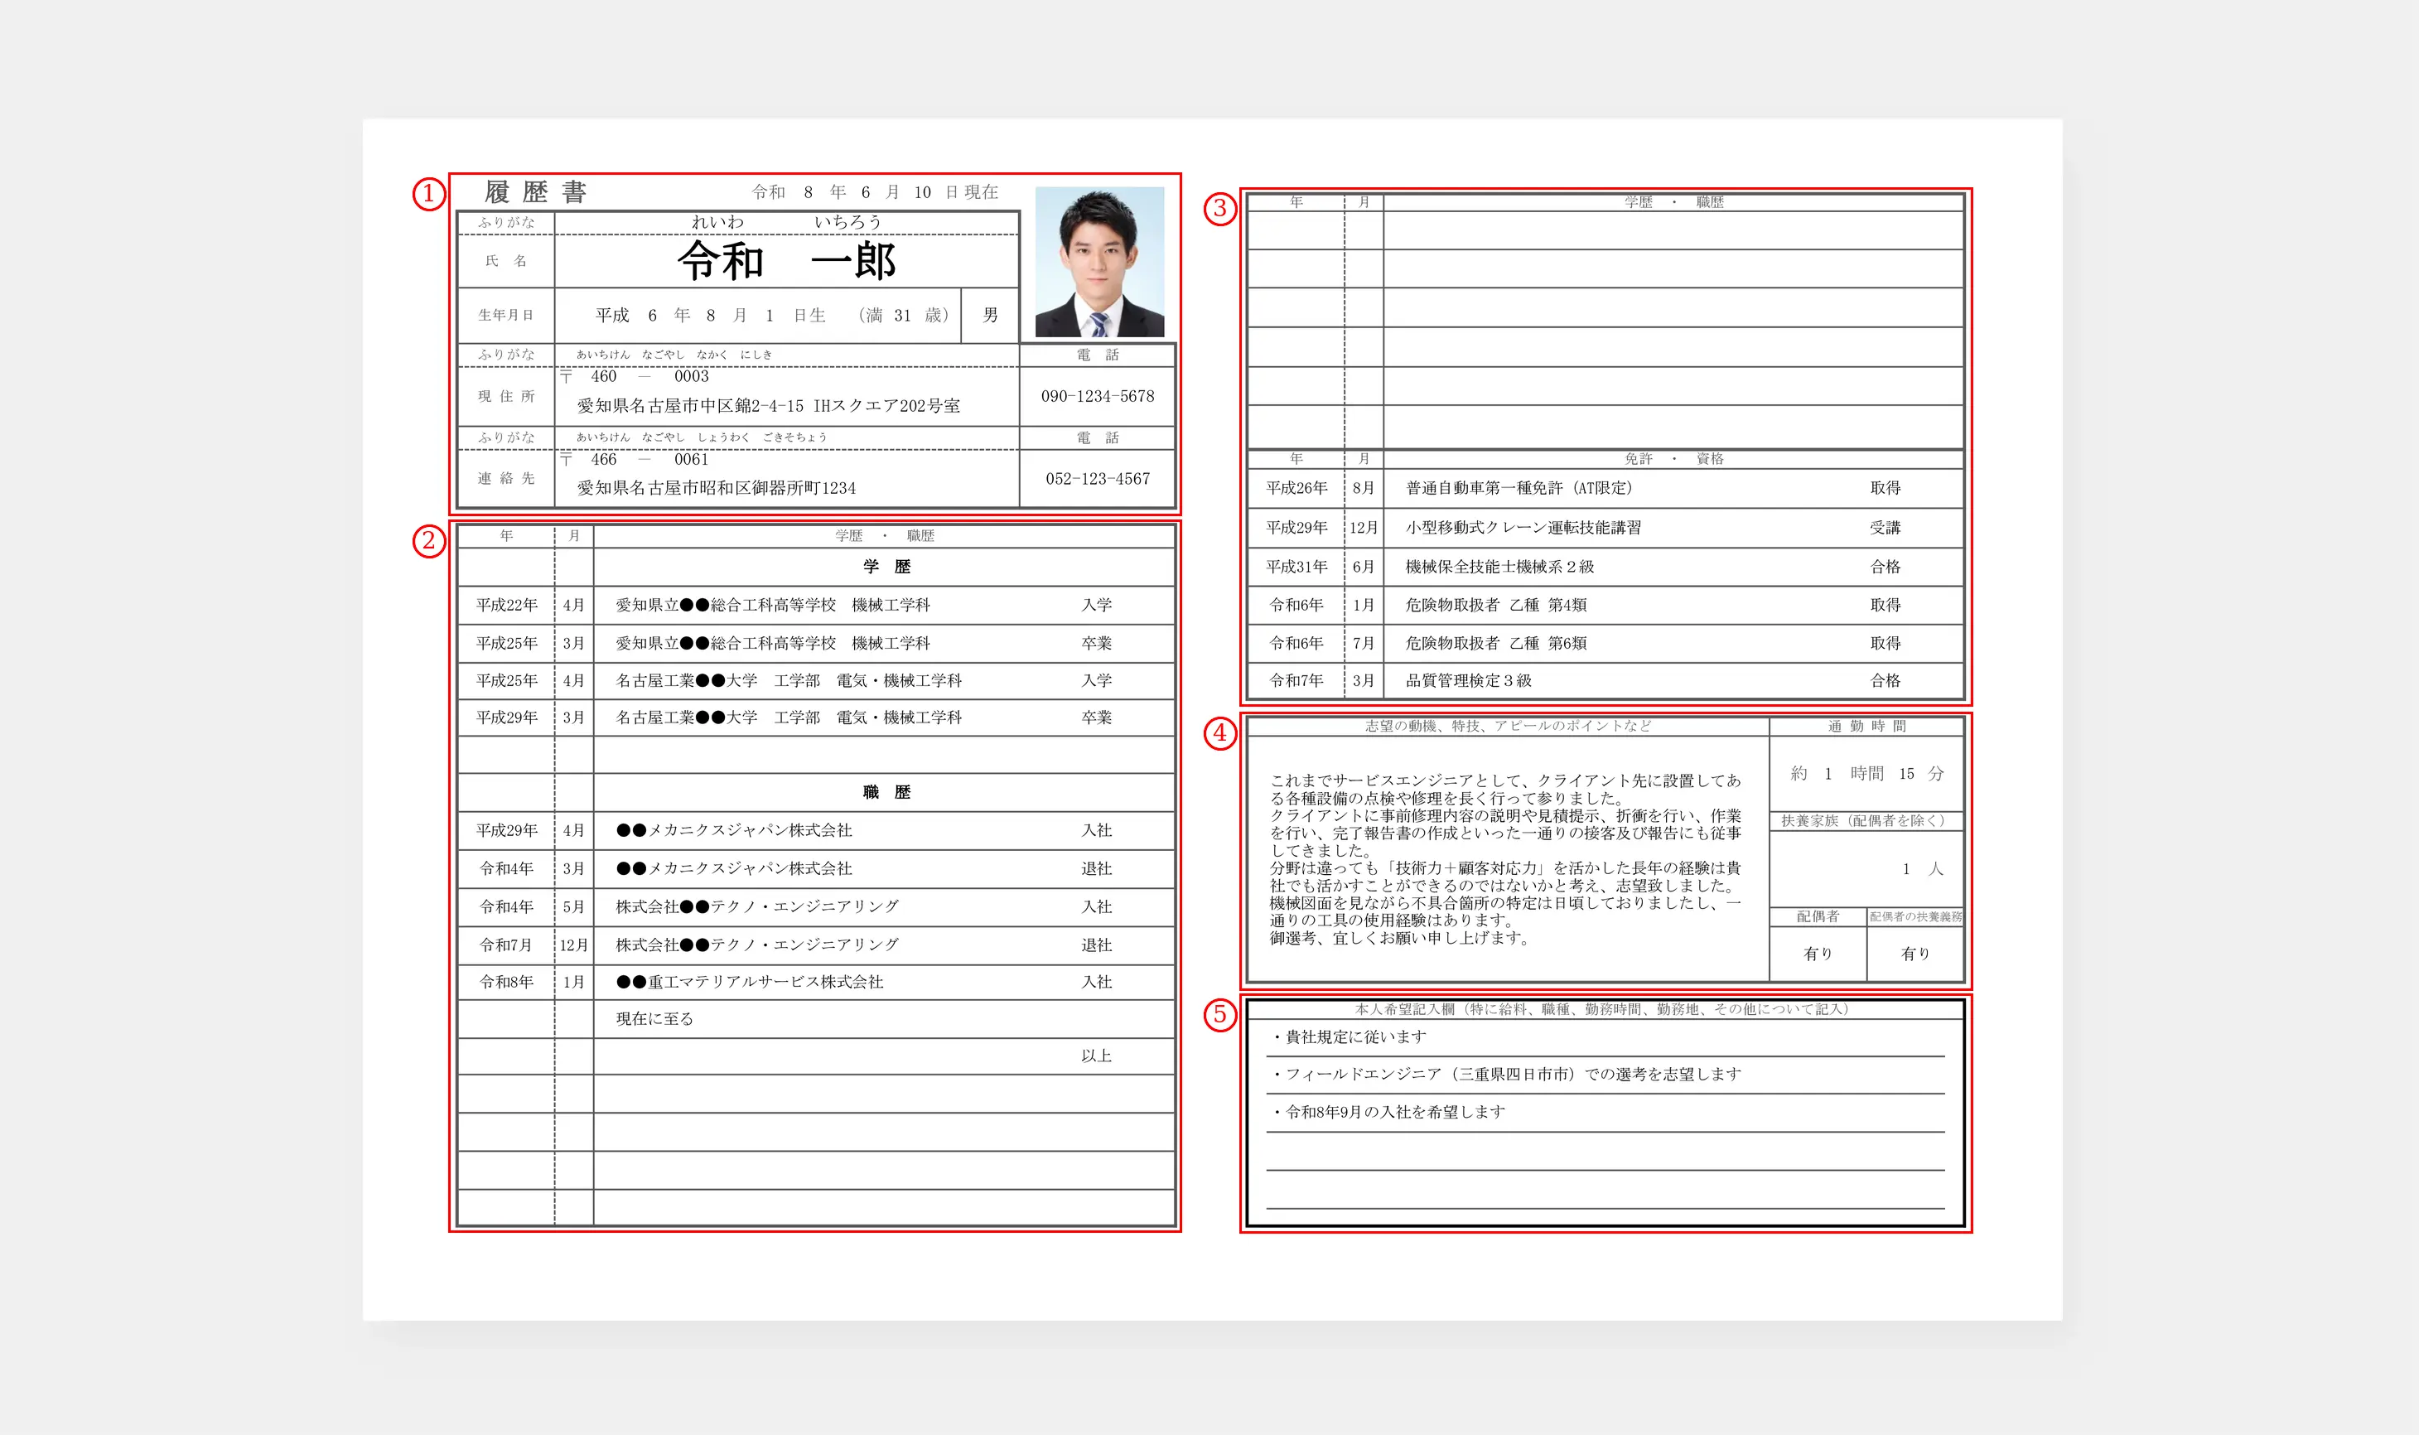
Task: Click 名古屋工業●●大学 in the 平成25年 入学 row
Action: [687, 681]
